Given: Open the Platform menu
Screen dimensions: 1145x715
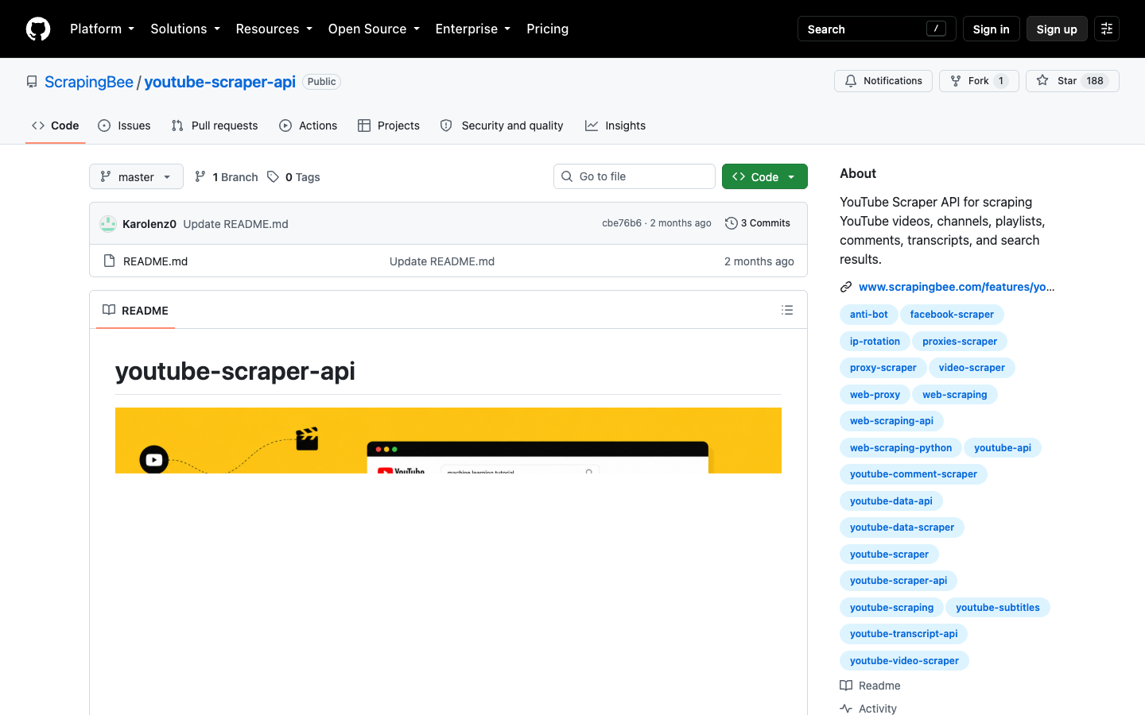Looking at the screenshot, I should pos(102,29).
